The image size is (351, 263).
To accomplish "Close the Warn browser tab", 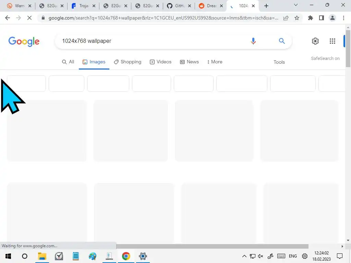I will pyautogui.click(x=30, y=6).
